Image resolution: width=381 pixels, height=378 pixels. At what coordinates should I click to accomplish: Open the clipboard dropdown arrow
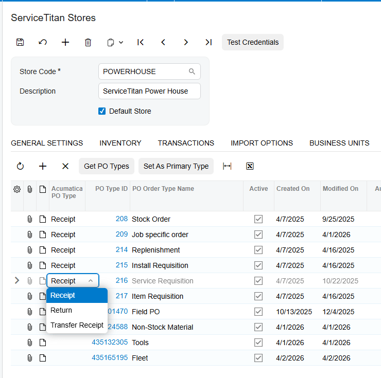click(x=121, y=43)
